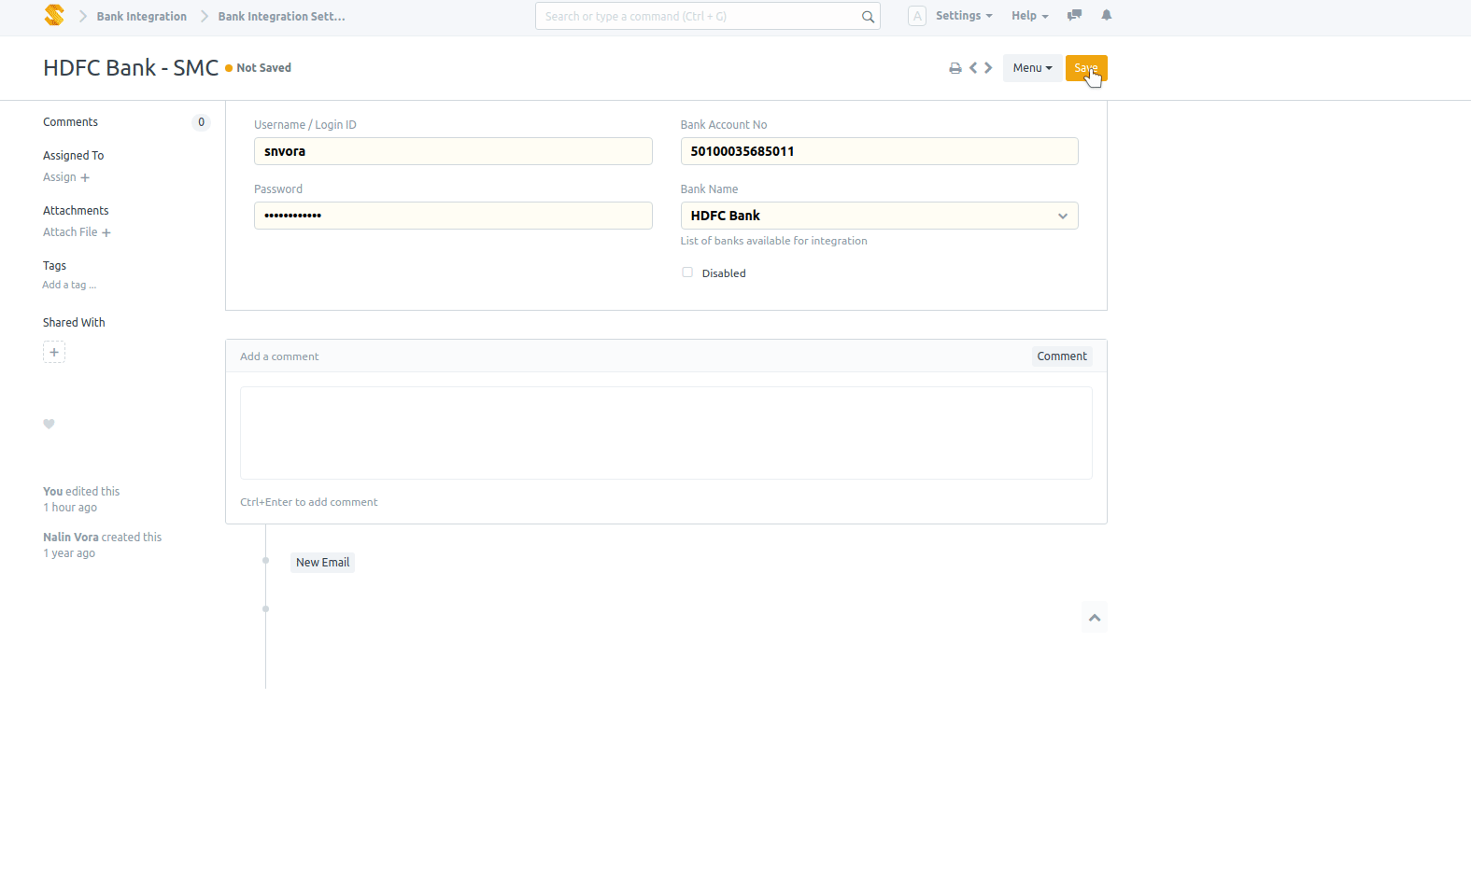The width and height of the screenshot is (1471, 880).
Task: Open the Settings dropdown
Action: pos(964,16)
